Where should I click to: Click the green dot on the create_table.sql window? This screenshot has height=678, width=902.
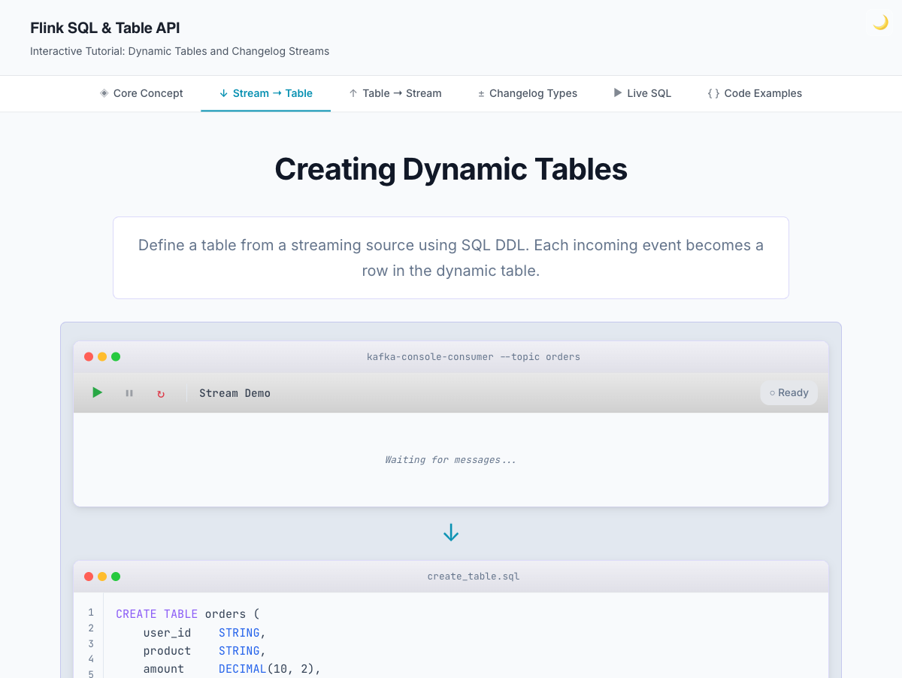116,577
